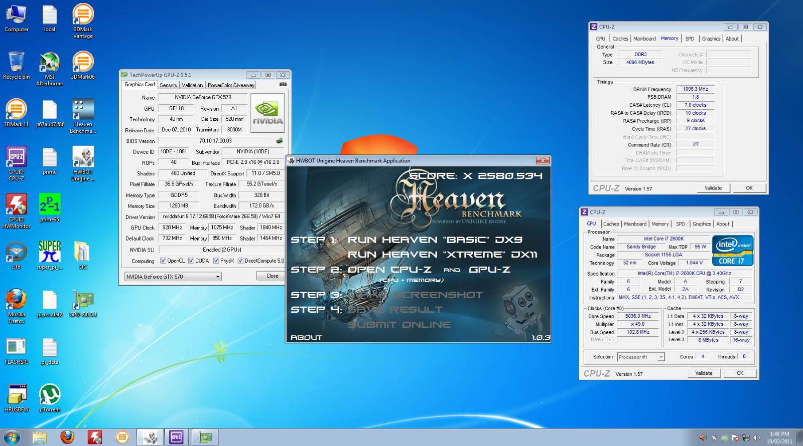Select the GPU-Z 0.5.1 desktop icon
Screen dimensions: 803x446
(x=83, y=303)
